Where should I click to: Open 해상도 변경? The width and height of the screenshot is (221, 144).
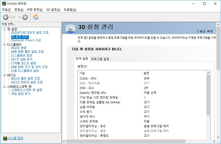click(19, 48)
